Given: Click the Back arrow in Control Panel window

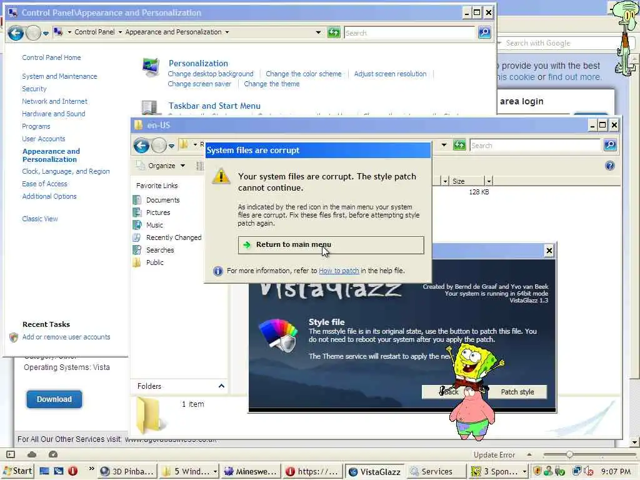Looking at the screenshot, I should pyautogui.click(x=16, y=32).
